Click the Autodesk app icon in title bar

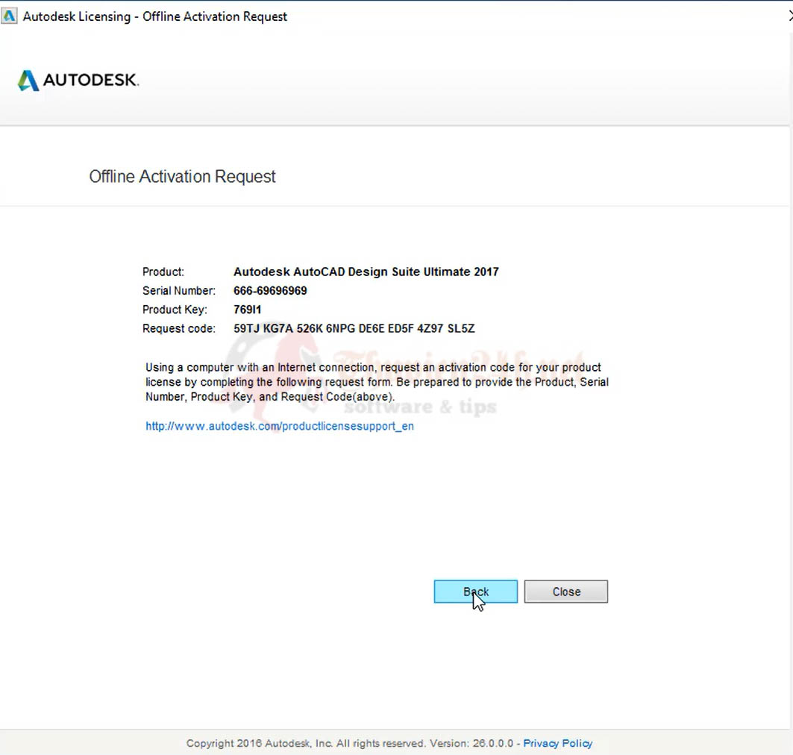10,16
